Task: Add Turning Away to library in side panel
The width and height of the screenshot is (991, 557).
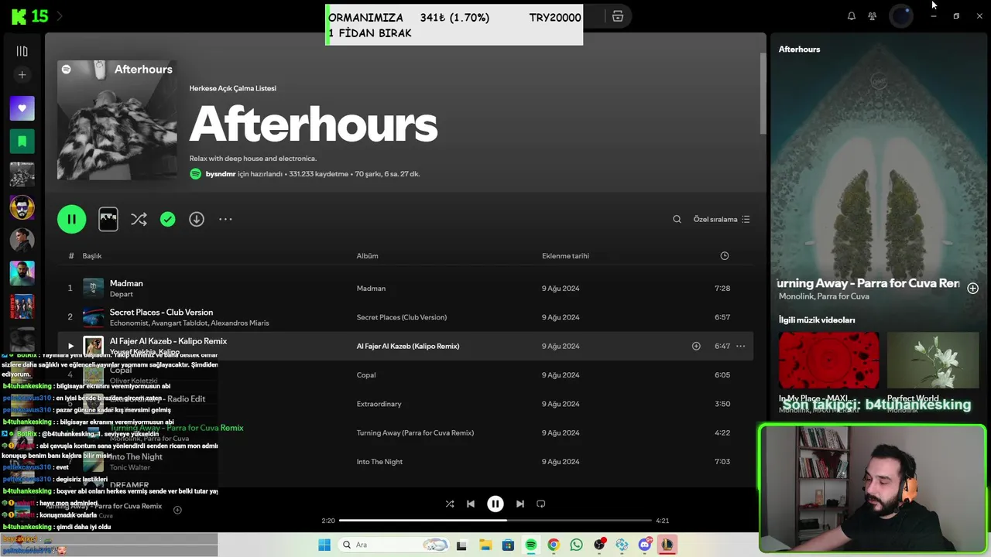Action: [972, 289]
